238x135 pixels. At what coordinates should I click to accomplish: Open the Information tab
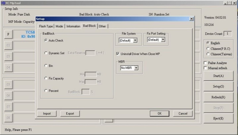coord(73,26)
